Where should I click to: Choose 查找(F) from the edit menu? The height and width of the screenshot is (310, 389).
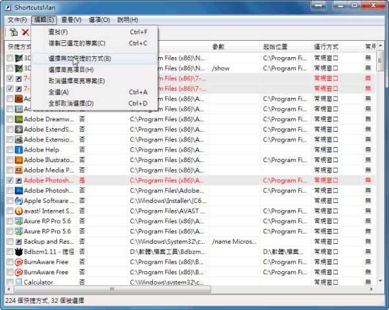click(95, 32)
